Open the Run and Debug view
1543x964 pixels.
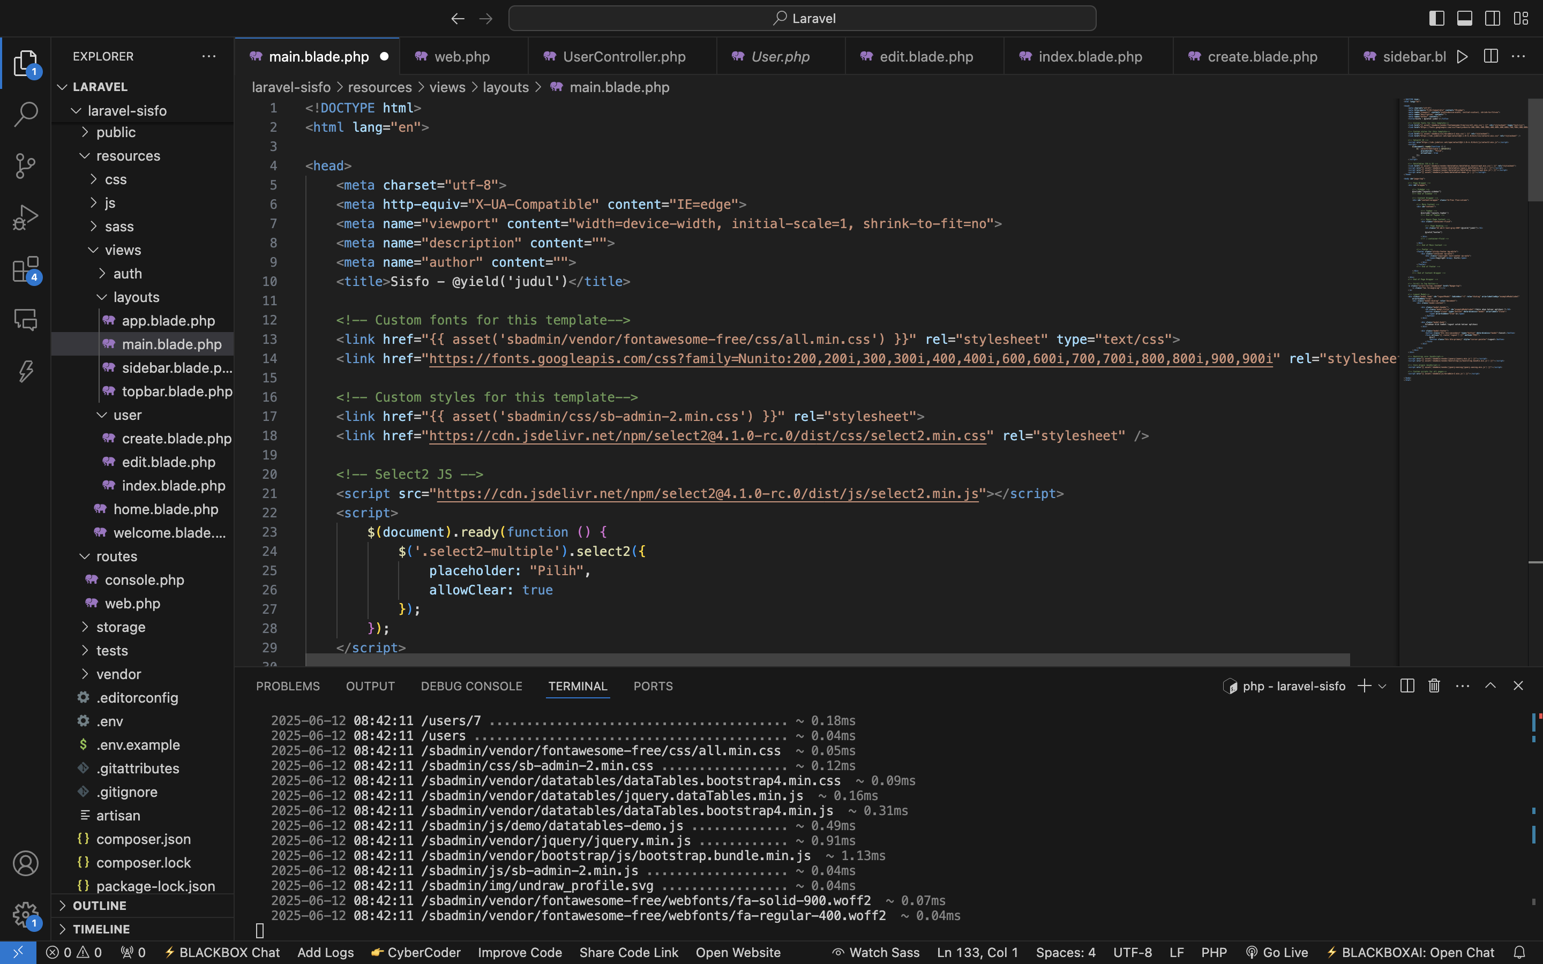click(26, 217)
